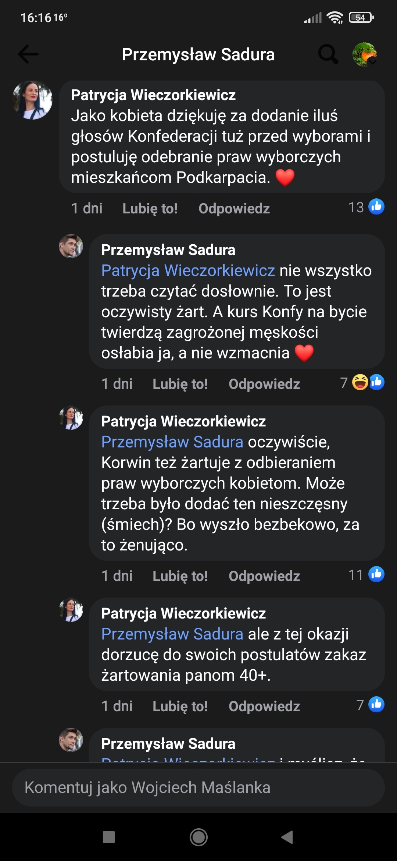Open the author name Patrycja Wieczorkiewicz on top comment
397x861 pixels.
pos(153,95)
